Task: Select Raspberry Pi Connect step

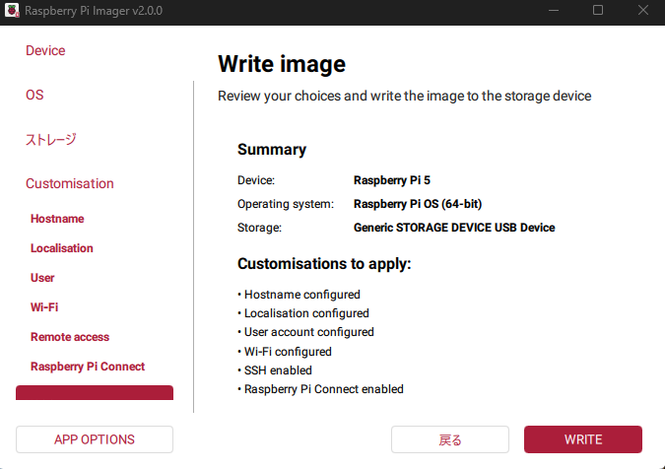Action: (x=88, y=367)
